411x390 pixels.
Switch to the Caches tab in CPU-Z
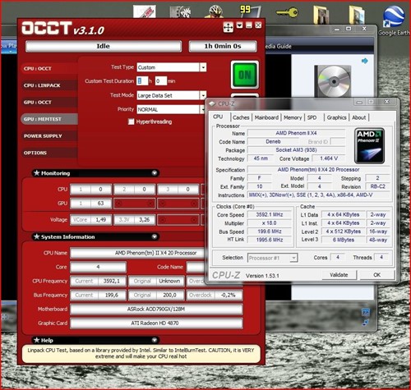tap(241, 117)
